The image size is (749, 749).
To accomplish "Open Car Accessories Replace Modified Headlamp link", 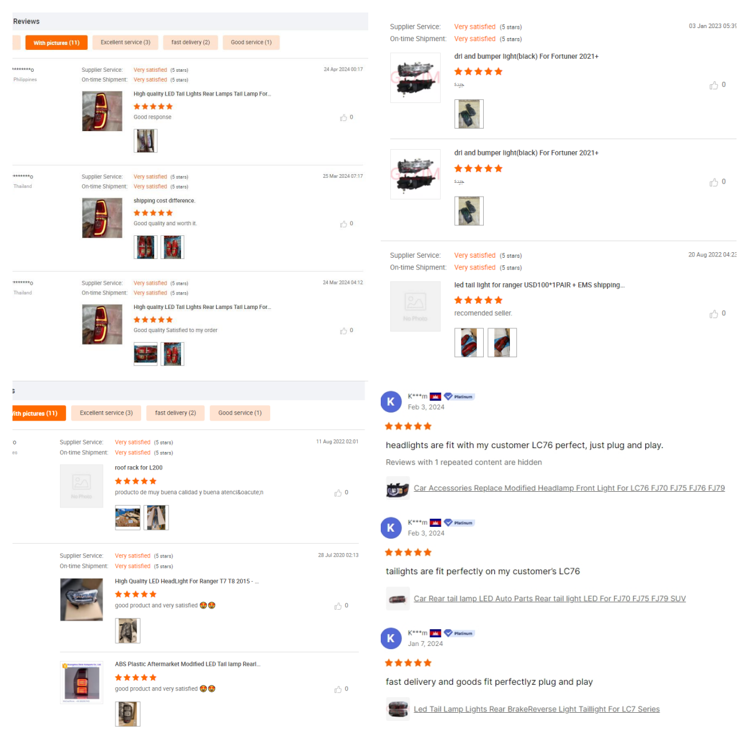I will coord(569,489).
